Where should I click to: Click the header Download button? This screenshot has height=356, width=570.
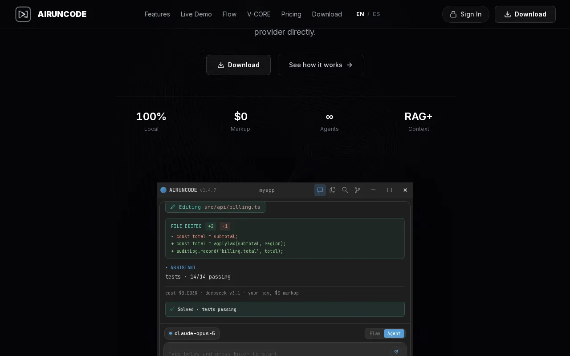pos(525,14)
